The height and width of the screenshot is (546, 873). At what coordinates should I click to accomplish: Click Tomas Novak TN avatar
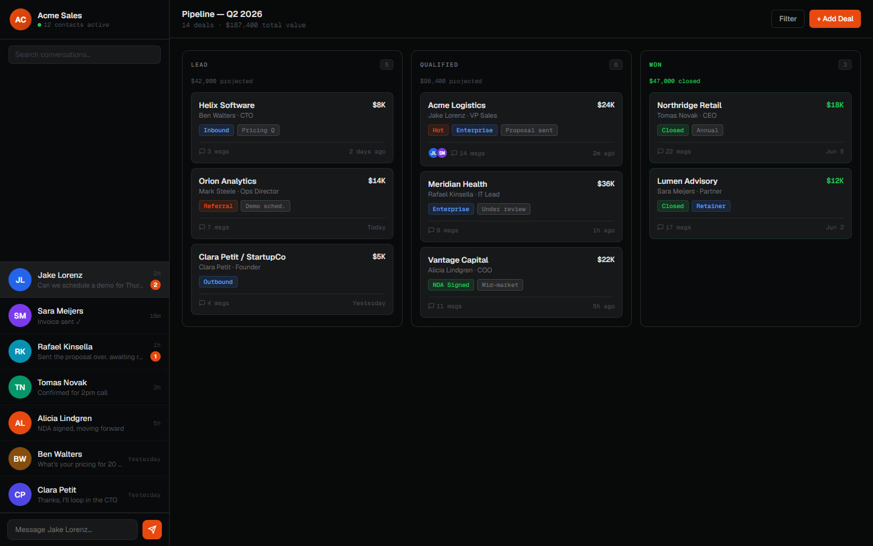click(20, 387)
